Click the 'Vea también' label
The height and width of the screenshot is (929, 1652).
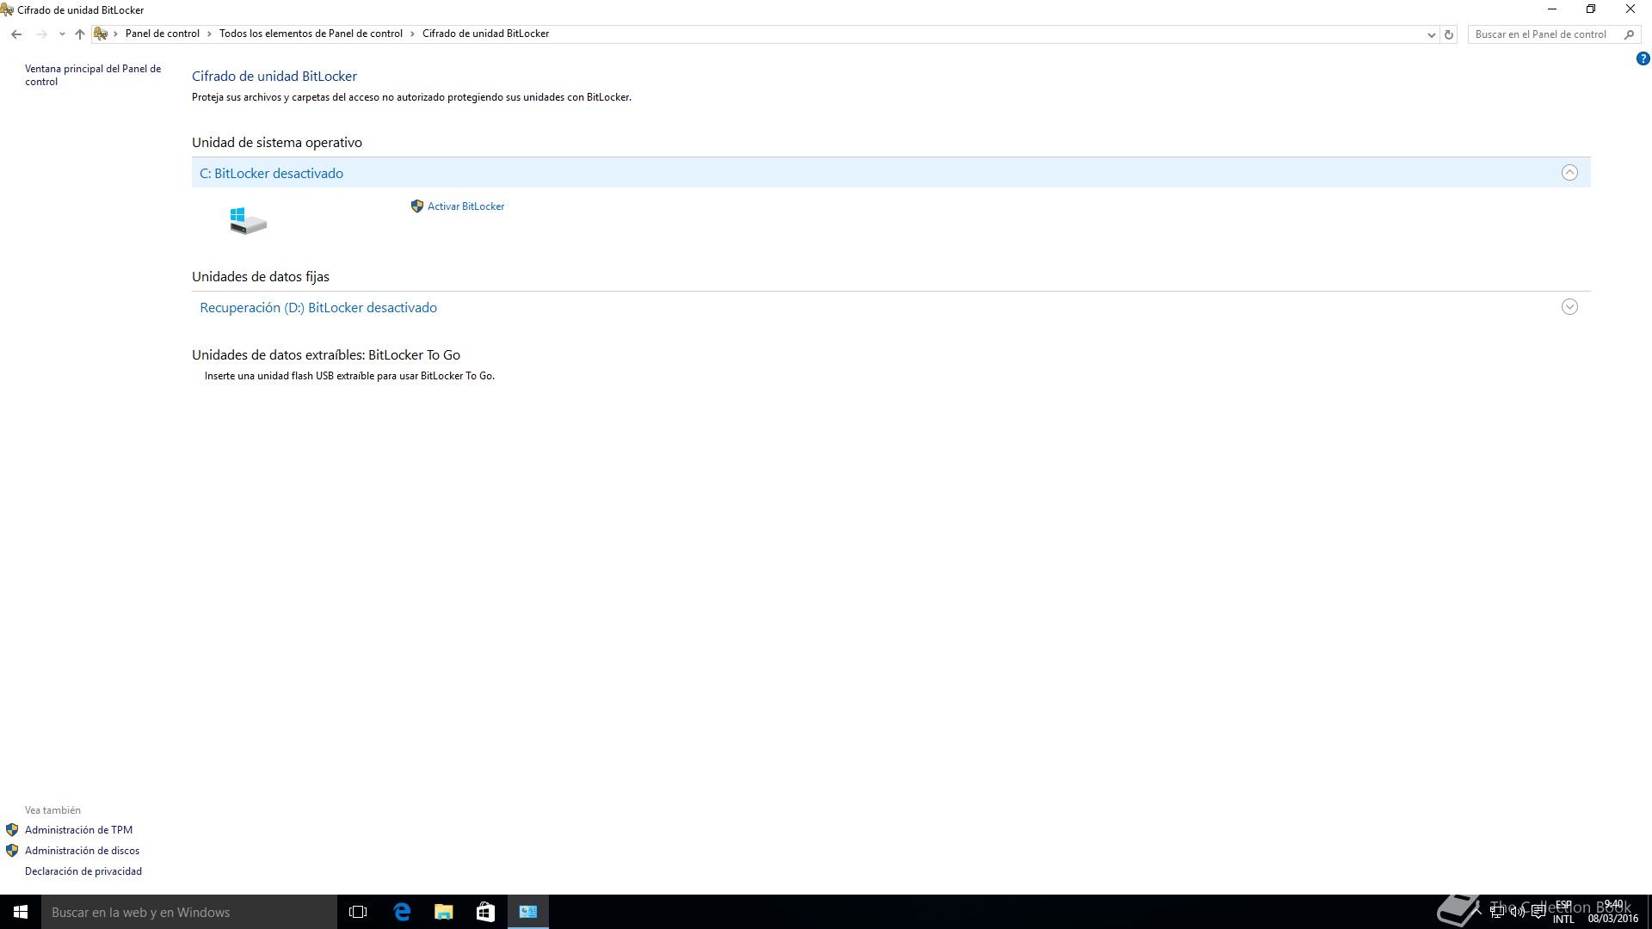tap(52, 810)
